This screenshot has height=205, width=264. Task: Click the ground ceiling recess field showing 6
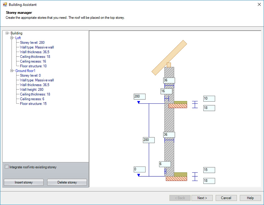(x=165, y=164)
